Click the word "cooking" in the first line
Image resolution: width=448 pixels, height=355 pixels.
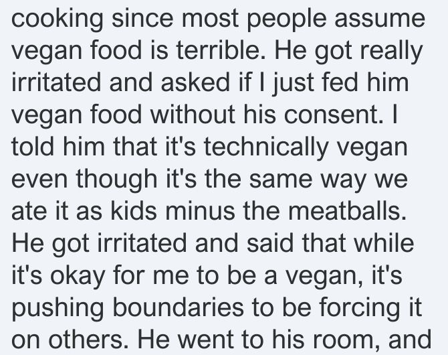click(57, 19)
